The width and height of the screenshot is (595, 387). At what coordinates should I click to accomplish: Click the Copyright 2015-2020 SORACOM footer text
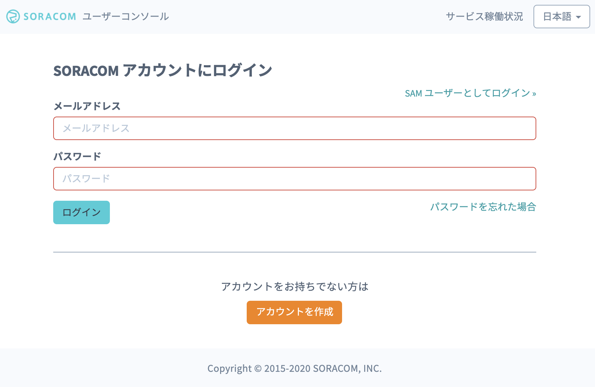pyautogui.click(x=294, y=368)
